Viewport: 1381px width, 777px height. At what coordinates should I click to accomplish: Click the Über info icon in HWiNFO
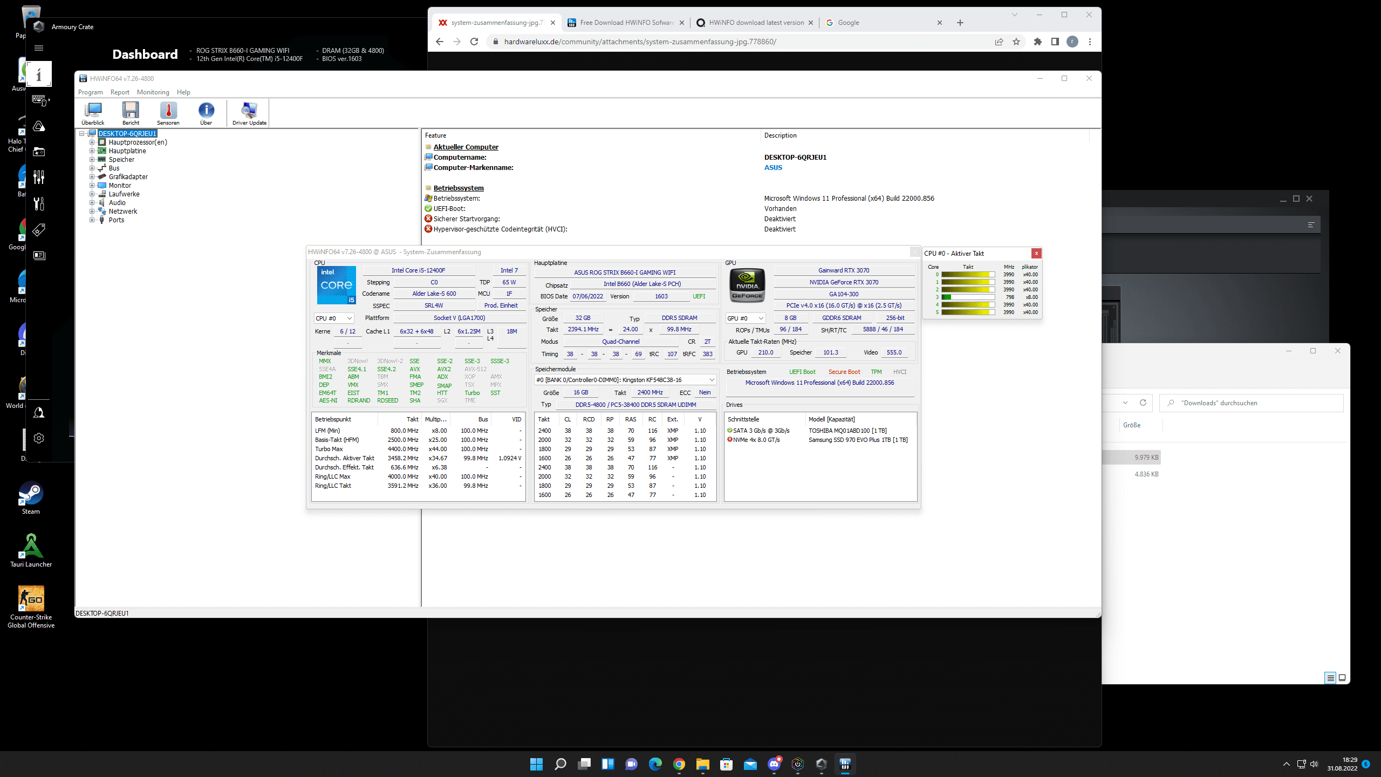pos(206,113)
